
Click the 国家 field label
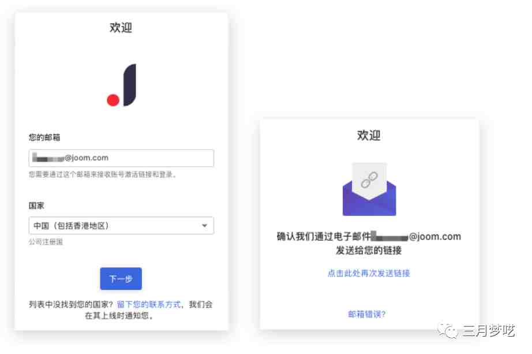pyautogui.click(x=36, y=206)
